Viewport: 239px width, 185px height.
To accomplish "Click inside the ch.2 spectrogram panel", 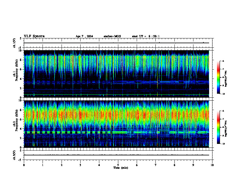I will [116, 124].
